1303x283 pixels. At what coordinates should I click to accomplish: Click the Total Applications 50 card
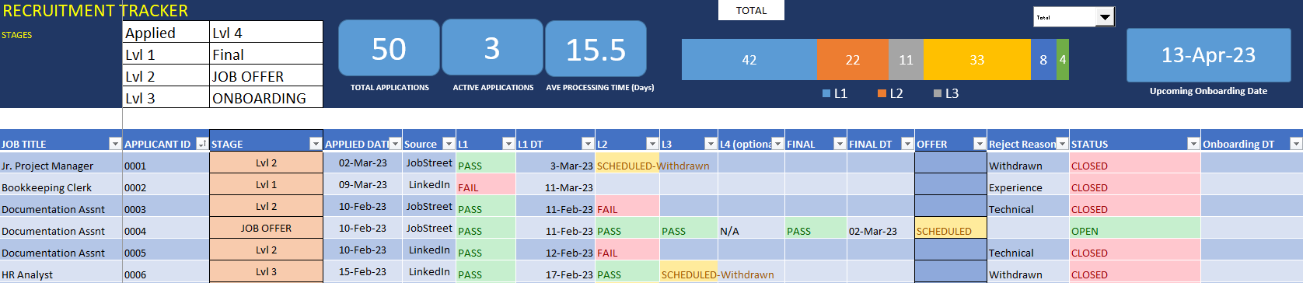390,48
